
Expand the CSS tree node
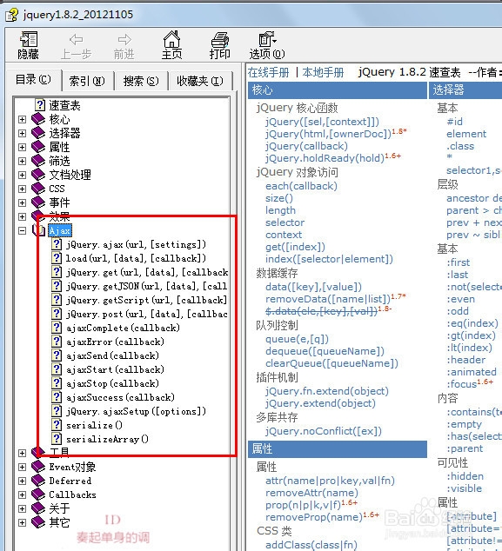[22, 189]
